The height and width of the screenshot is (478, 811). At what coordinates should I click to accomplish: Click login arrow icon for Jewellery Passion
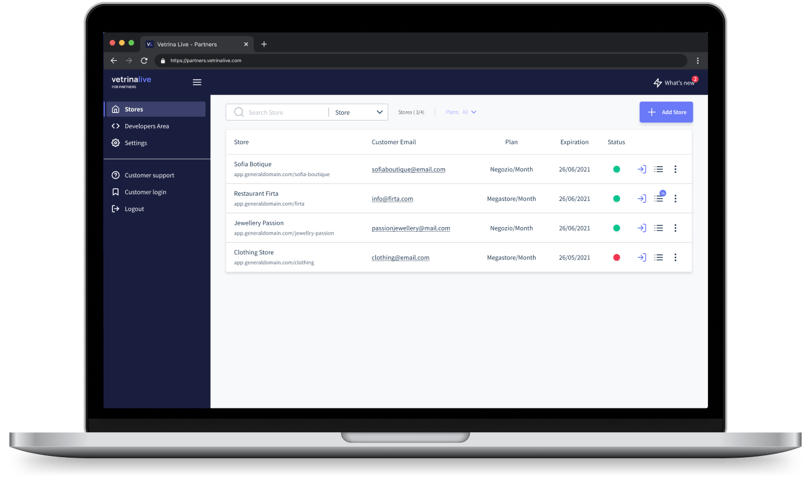(642, 228)
